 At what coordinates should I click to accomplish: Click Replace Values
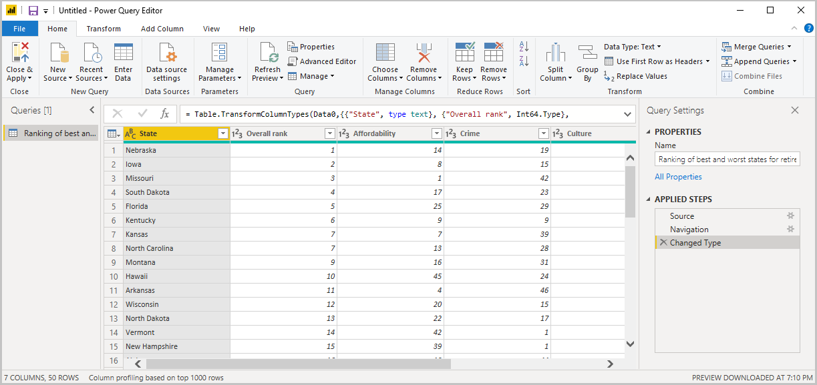point(635,76)
